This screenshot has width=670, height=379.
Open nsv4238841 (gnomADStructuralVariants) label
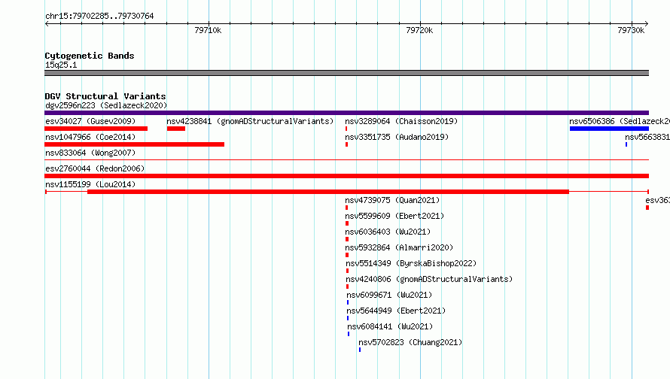(250, 121)
